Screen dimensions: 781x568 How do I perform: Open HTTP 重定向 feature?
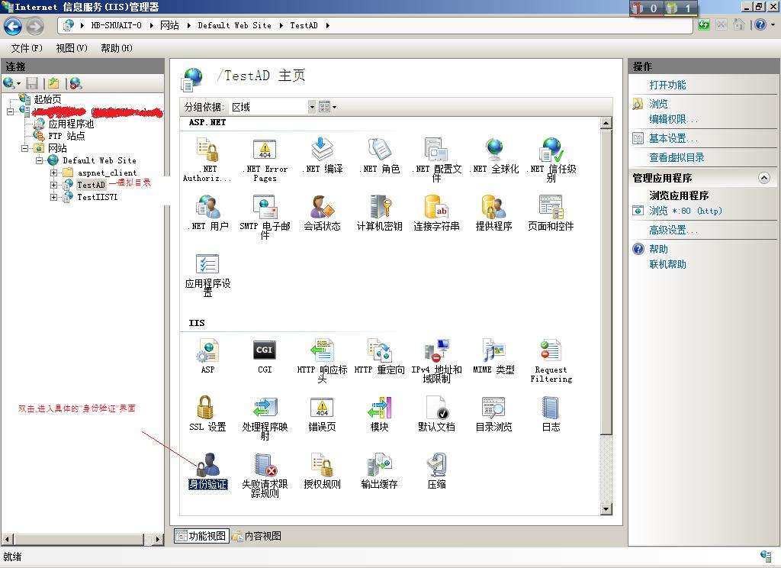click(379, 356)
